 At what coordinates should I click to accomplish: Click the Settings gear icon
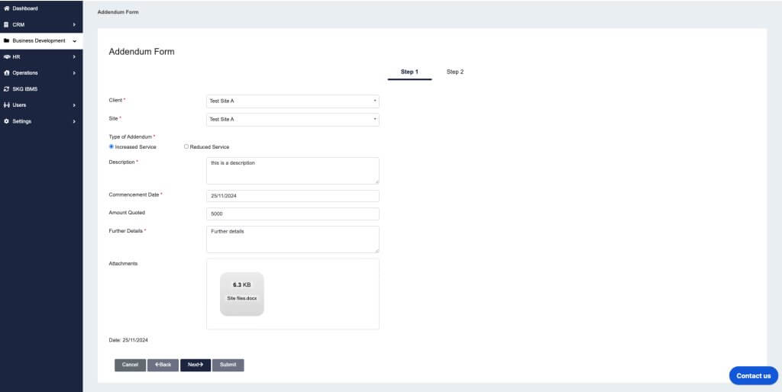(7, 121)
